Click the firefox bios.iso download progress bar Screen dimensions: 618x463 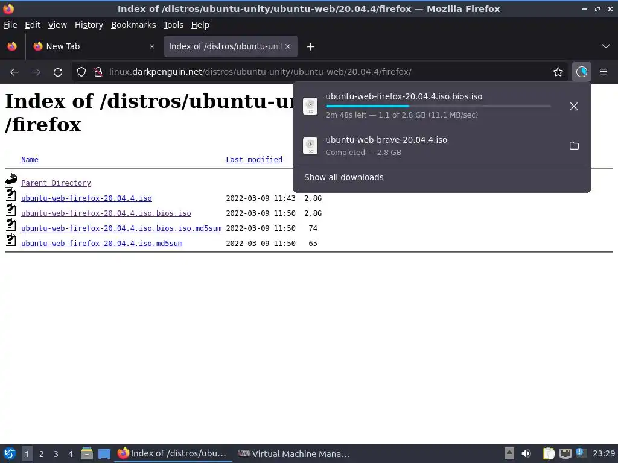click(438, 106)
